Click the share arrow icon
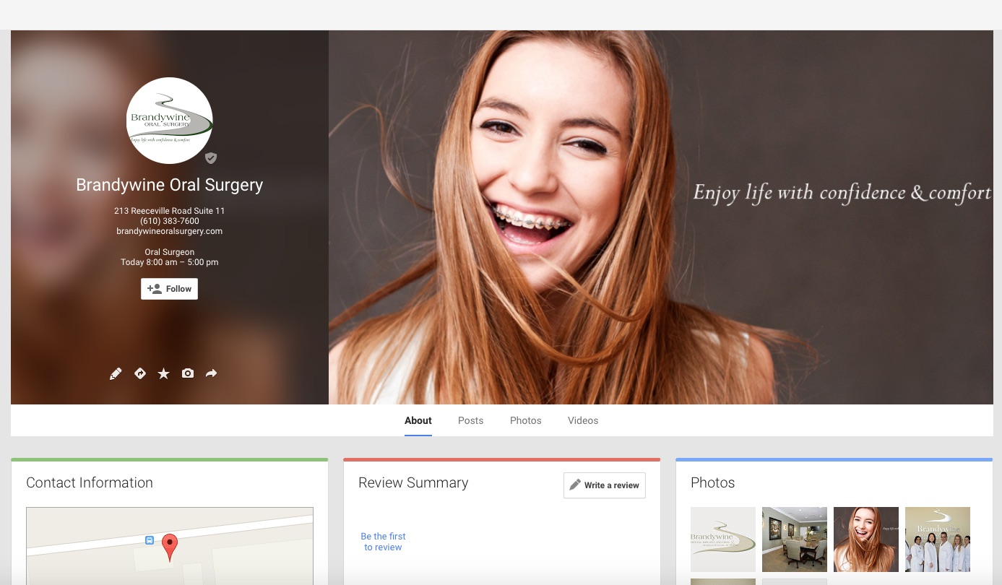The height and width of the screenshot is (585, 1002). coord(211,373)
